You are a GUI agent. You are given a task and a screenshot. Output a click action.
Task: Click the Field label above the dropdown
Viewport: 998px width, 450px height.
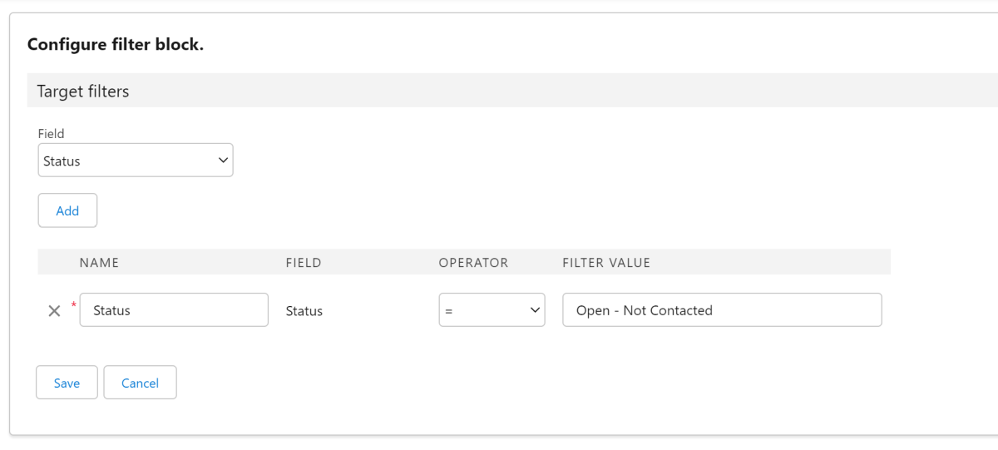click(52, 133)
